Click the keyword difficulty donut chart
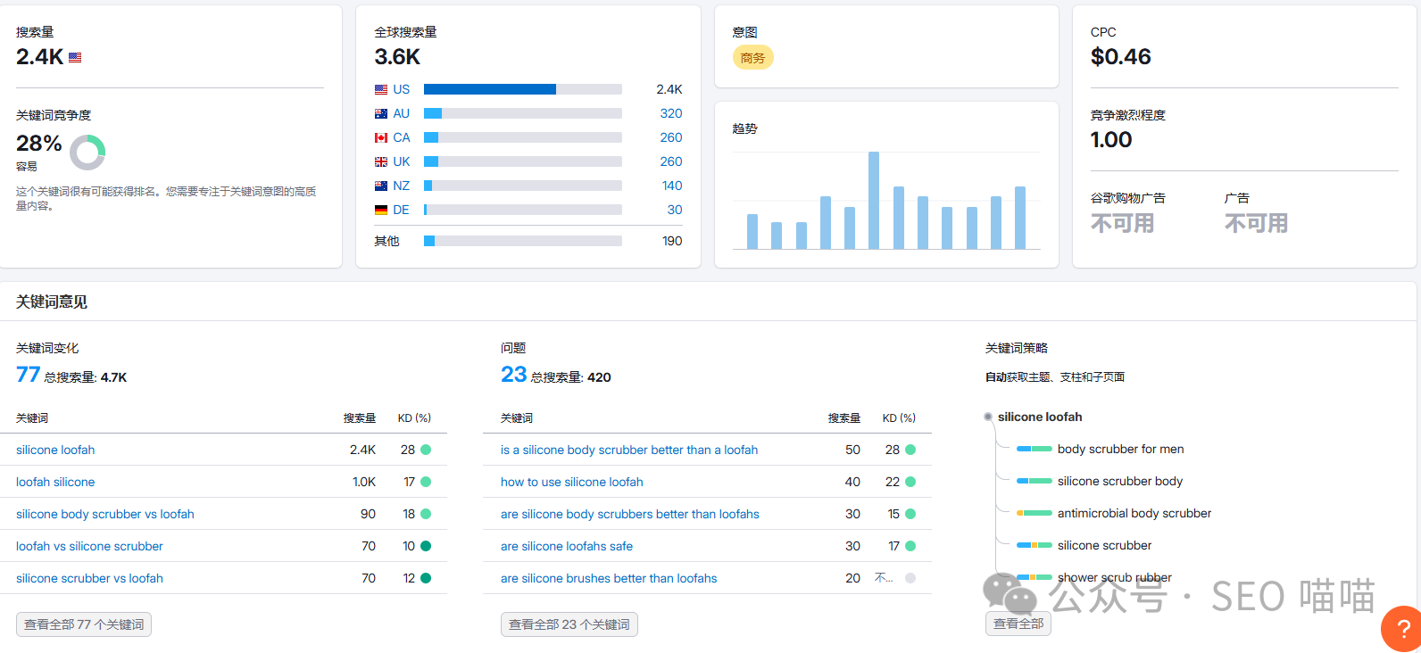Viewport: 1421px width, 653px height. point(87,153)
